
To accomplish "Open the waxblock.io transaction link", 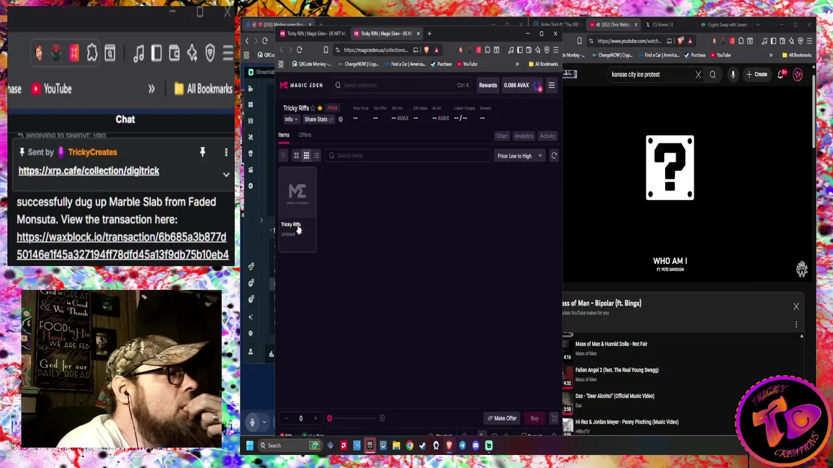I will [122, 246].
